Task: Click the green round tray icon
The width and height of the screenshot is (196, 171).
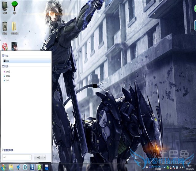Action: click(168, 167)
